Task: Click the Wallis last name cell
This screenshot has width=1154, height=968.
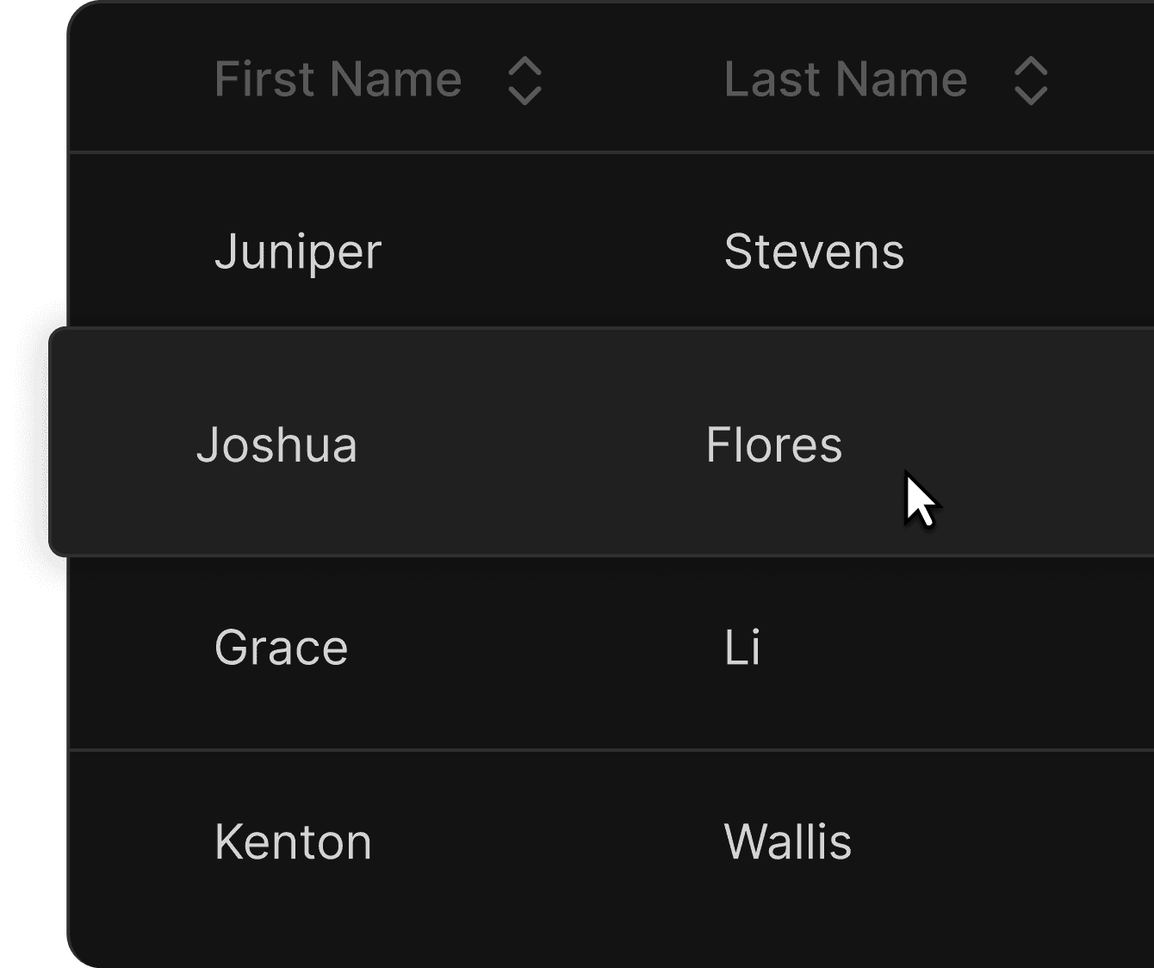Action: tap(787, 841)
